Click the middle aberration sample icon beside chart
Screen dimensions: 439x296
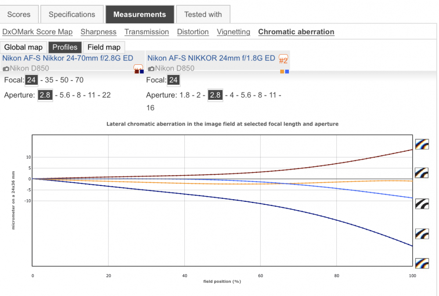[422, 204]
